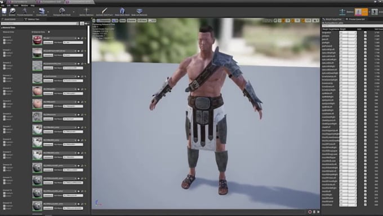Open the property matrix grid icon

tap(82, 24)
